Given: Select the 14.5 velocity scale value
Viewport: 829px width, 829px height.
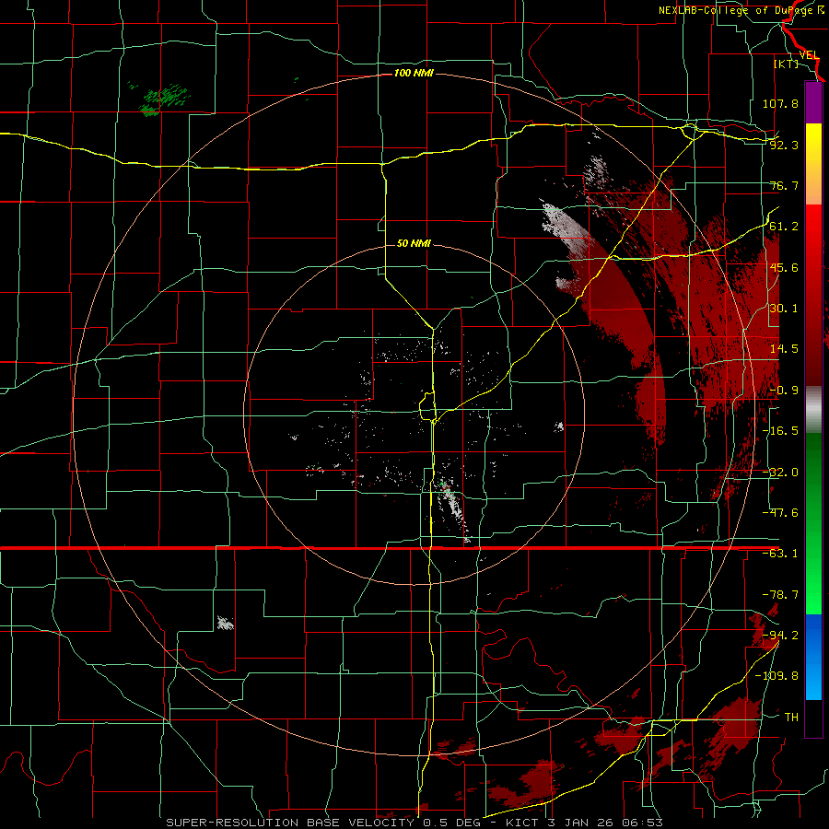Looking at the screenshot, I should pyautogui.click(x=784, y=349).
